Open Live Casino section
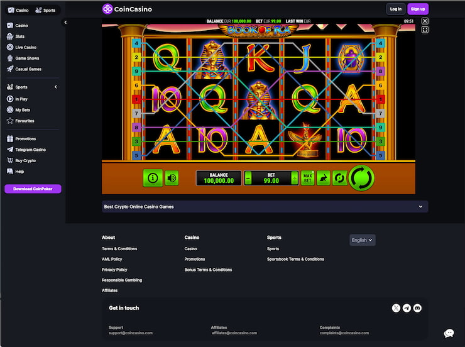Screen dimensions: 465x347 click(21, 47)
